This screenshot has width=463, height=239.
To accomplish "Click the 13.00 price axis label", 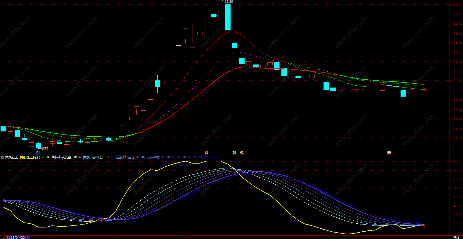I will 458,90.
